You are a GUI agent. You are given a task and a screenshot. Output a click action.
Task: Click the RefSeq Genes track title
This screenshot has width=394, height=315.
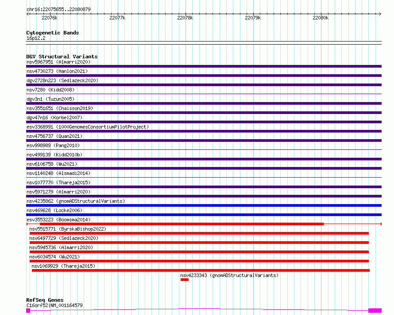click(45, 300)
